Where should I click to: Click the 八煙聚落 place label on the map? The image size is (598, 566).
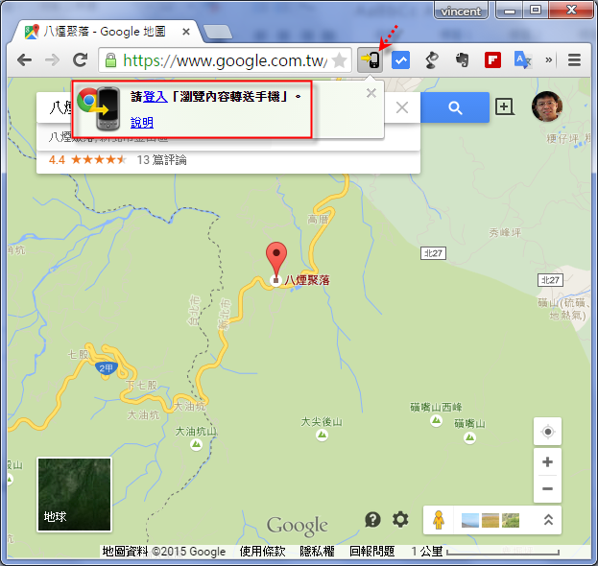click(x=307, y=280)
